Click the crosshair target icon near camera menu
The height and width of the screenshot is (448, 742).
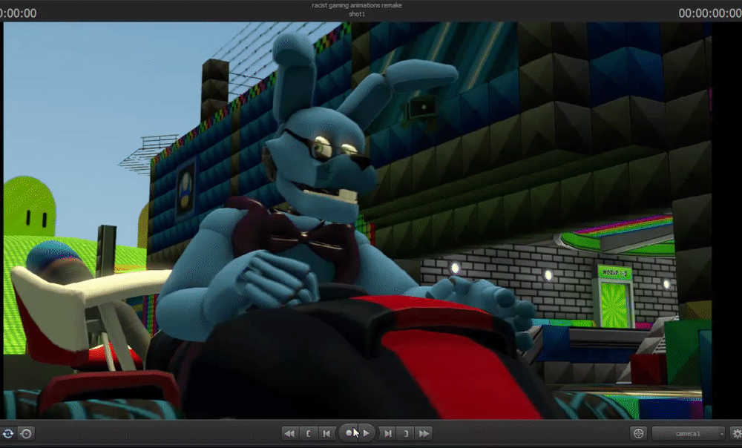[x=638, y=433]
